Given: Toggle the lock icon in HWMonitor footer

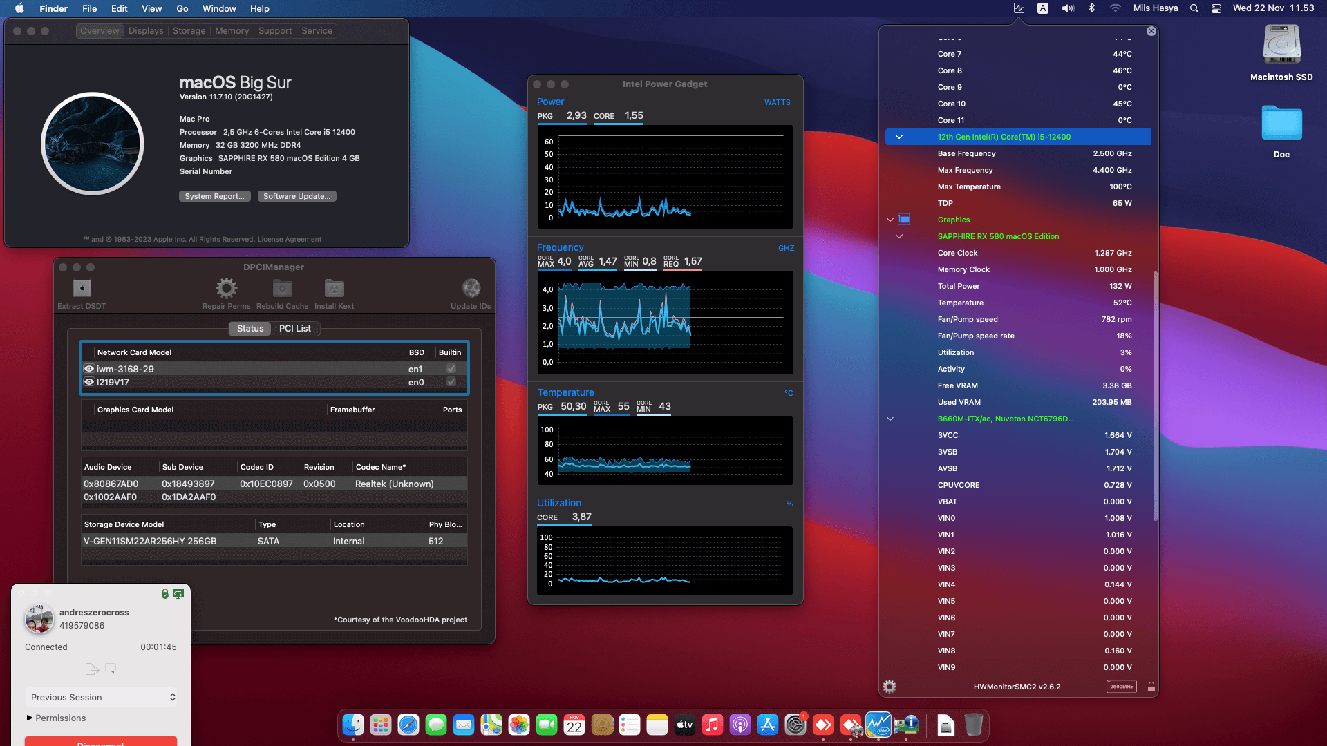Looking at the screenshot, I should (x=1151, y=687).
